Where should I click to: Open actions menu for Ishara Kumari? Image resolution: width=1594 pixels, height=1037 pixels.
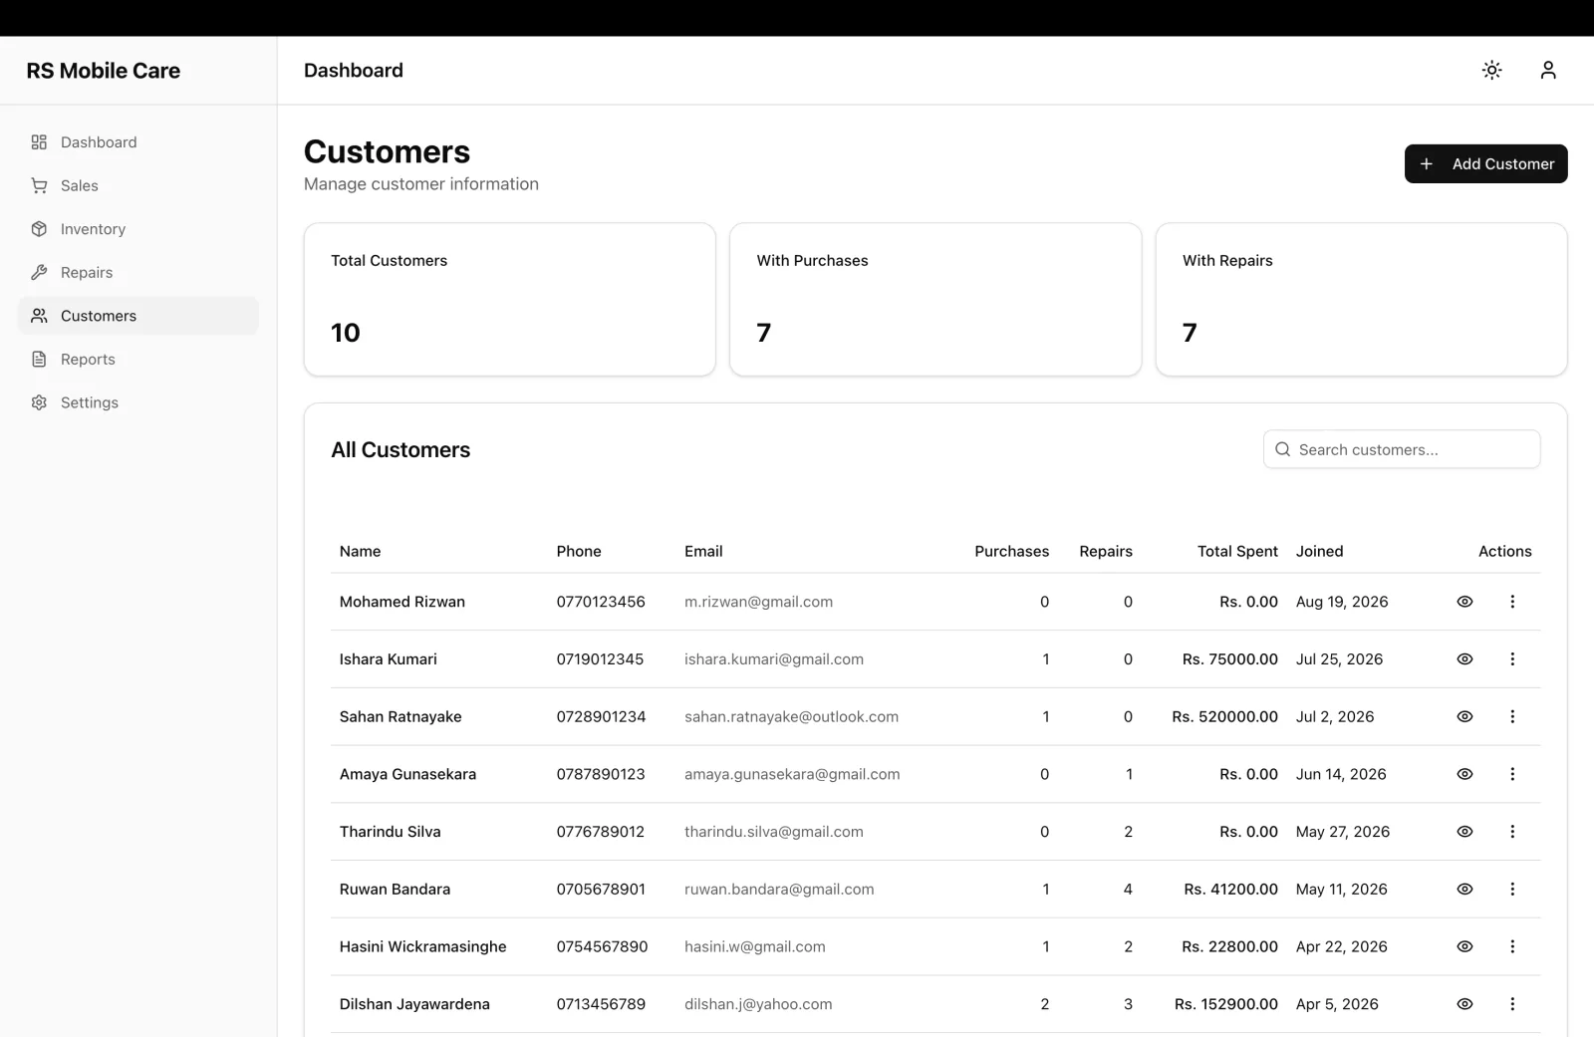tap(1512, 659)
